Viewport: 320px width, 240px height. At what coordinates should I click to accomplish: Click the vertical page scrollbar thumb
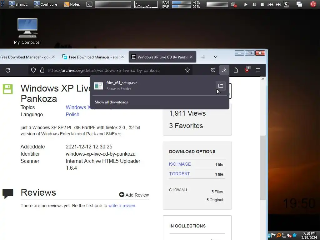click(263, 167)
